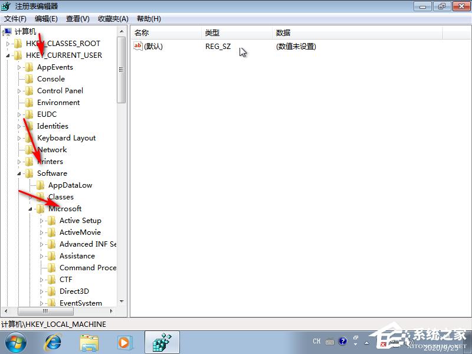Screen dimensions: 472x354
Task: Click the Console folder icon
Action: pyautogui.click(x=29, y=79)
